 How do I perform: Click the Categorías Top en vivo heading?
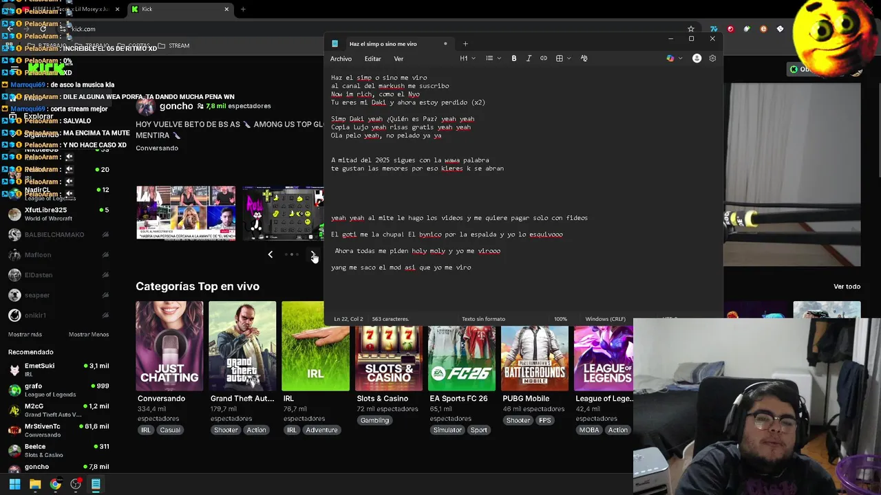[198, 286]
